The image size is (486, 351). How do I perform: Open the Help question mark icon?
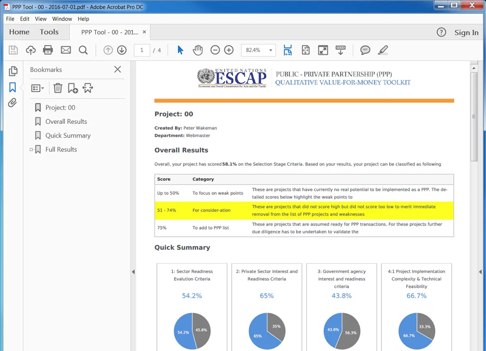441,32
